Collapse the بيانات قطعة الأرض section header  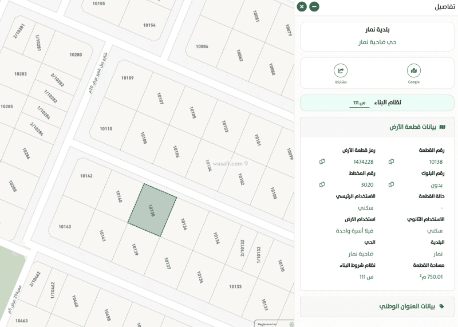click(377, 127)
